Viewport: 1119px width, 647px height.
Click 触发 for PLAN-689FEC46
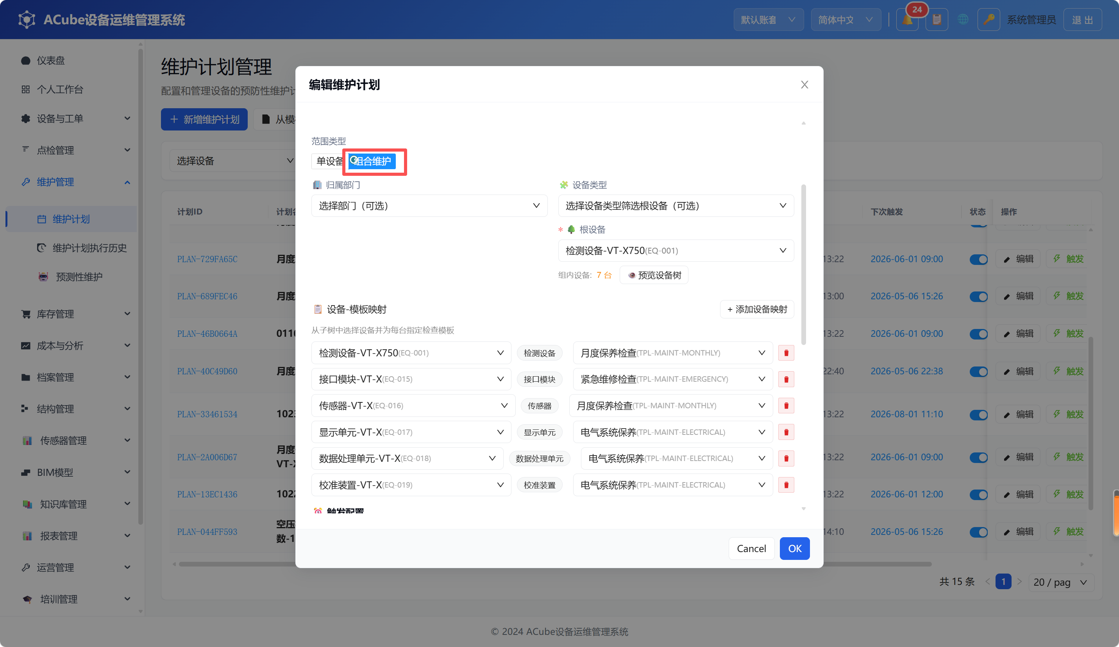[1068, 296]
